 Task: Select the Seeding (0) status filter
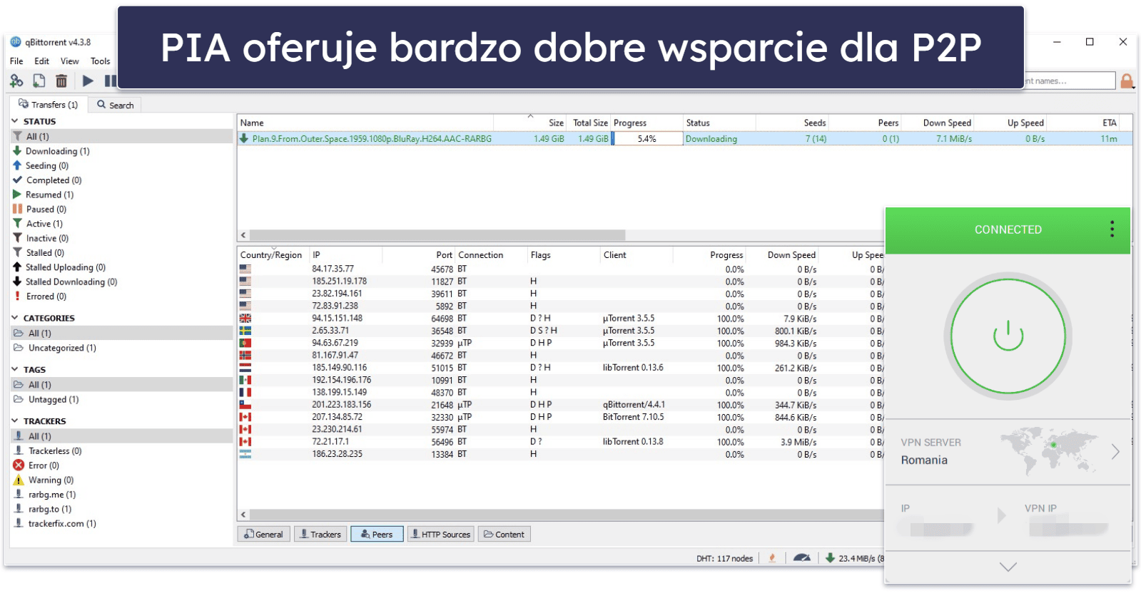(121, 165)
